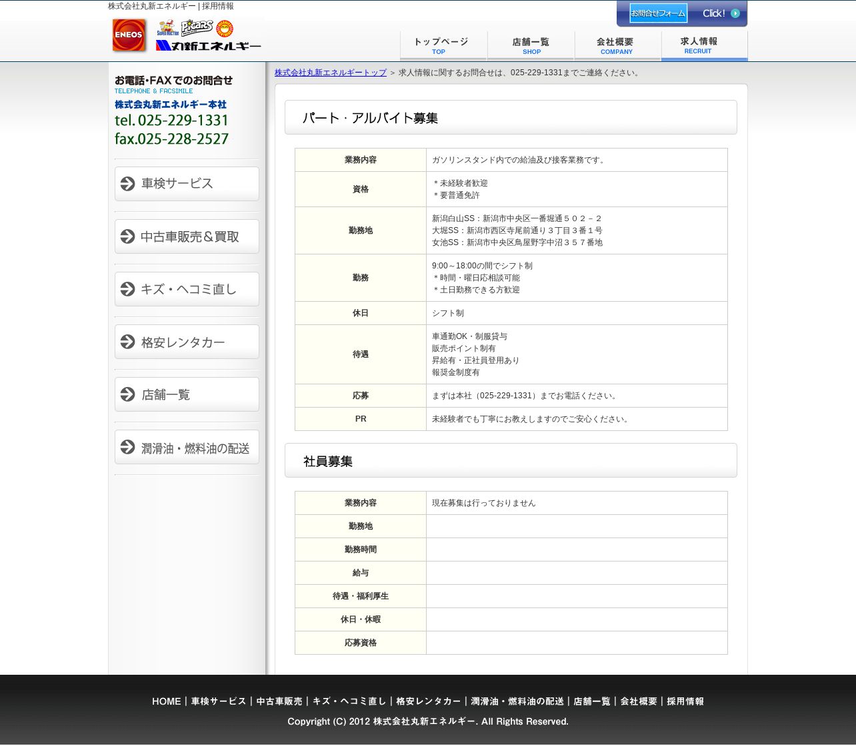Click the 勤務時間 row label
This screenshot has height=746, width=856.
coord(361,550)
